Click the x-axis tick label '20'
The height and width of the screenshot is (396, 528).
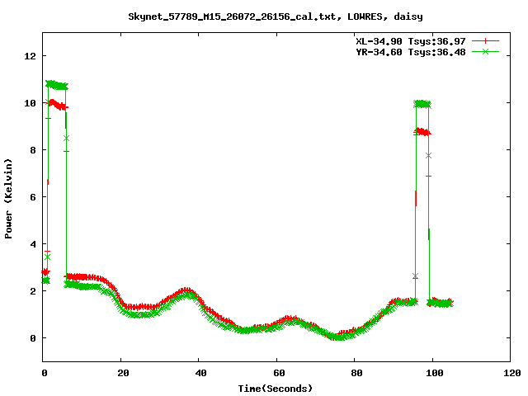point(123,373)
